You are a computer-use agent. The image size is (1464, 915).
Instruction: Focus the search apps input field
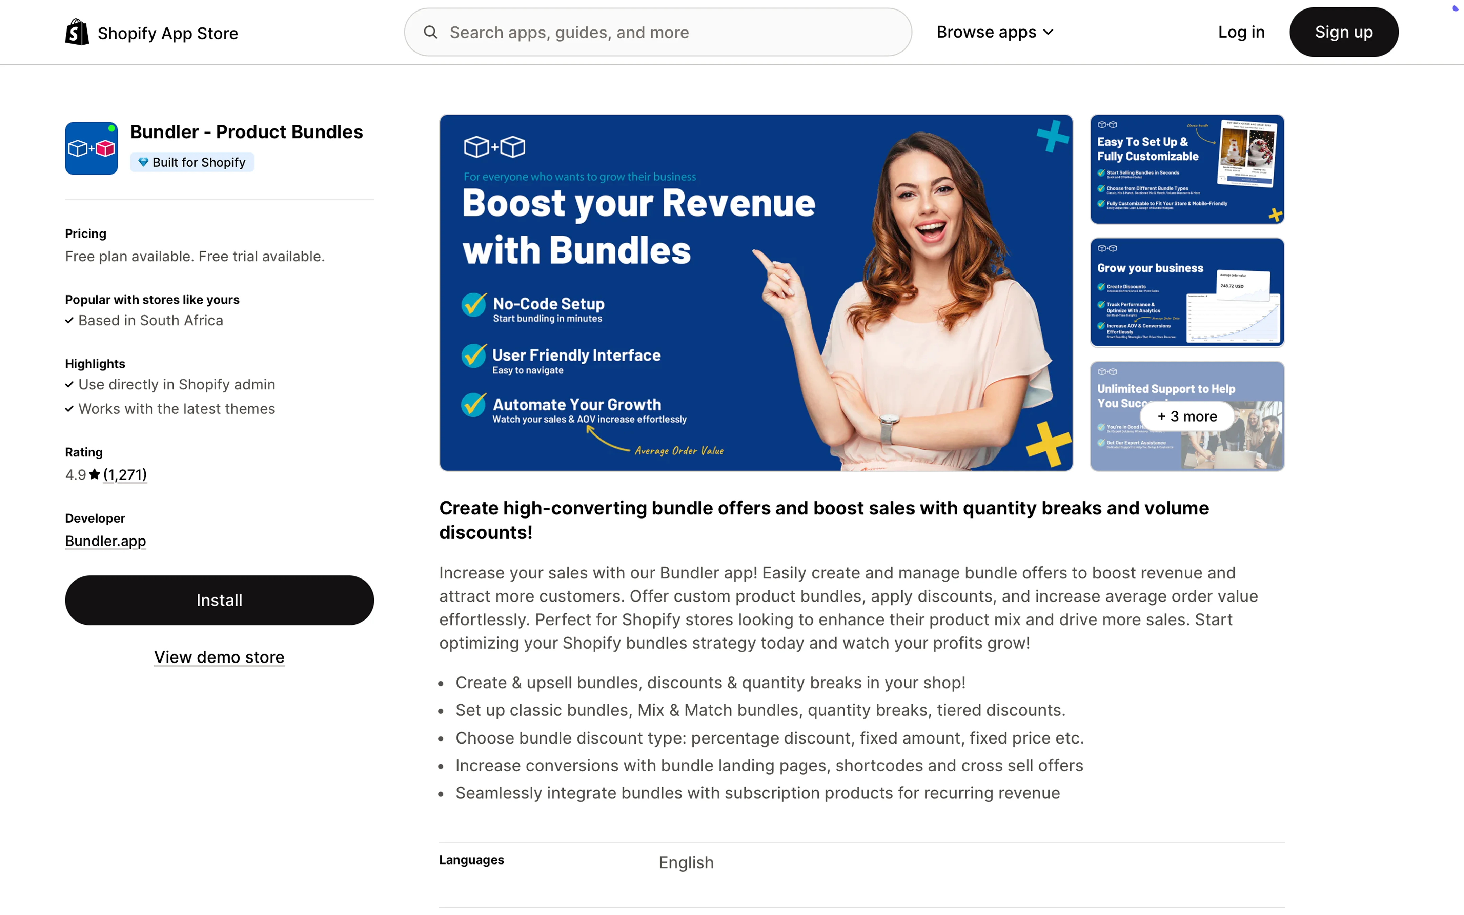(x=666, y=32)
